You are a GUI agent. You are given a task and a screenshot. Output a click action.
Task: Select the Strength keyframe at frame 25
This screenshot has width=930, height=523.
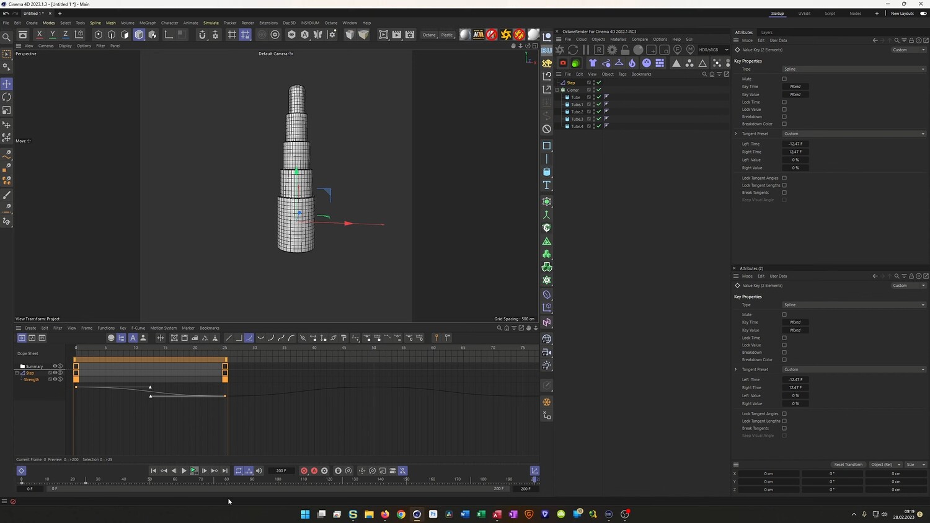tap(224, 379)
